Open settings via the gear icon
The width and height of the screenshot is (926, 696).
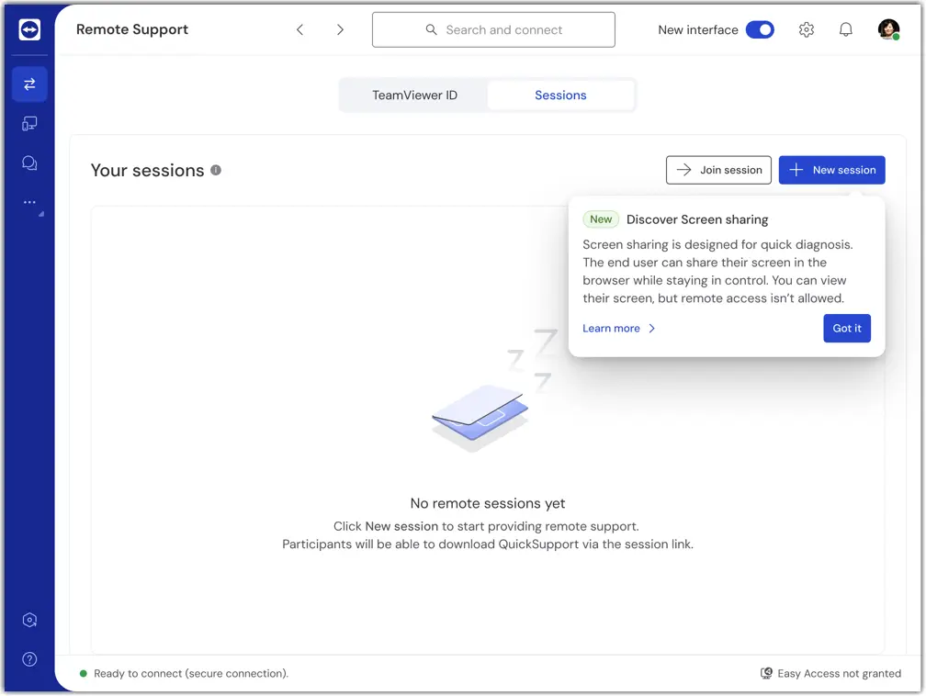(x=807, y=29)
